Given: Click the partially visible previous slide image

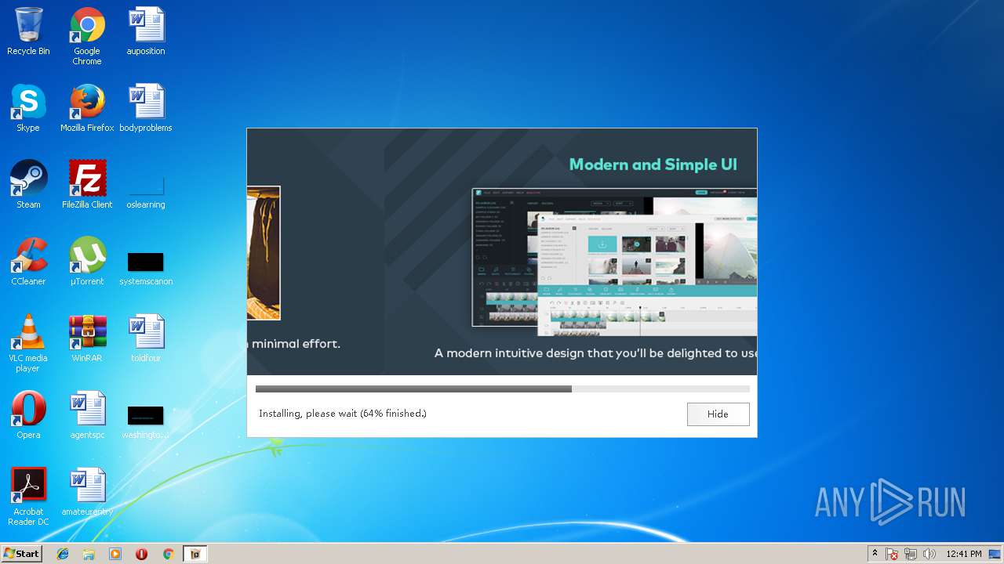Looking at the screenshot, I should click(264, 253).
